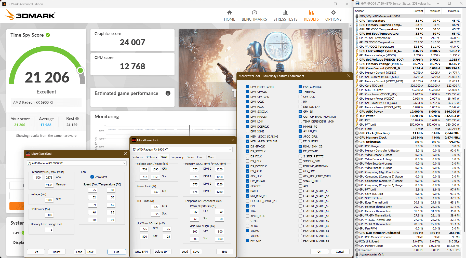
Task: Click the Power Limit GPU field showing 350
Action: click(x=156, y=192)
